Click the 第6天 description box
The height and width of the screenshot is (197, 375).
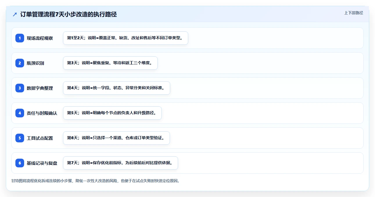tap(116, 138)
